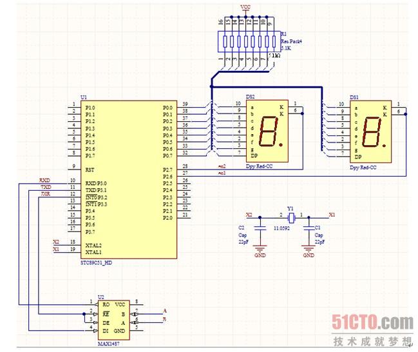
Task: Click the X1 net label at pin 19
Action: coord(56,249)
